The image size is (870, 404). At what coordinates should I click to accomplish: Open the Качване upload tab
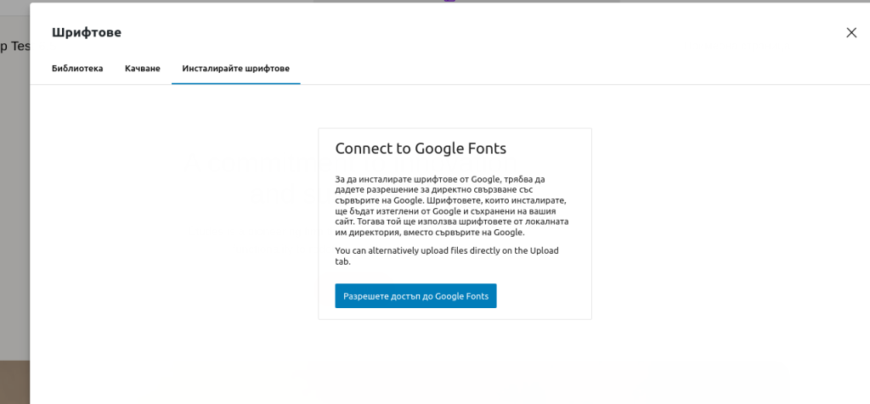click(143, 69)
